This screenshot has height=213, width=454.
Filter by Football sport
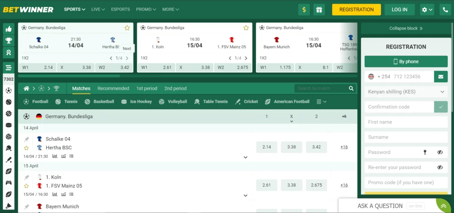pos(36,102)
